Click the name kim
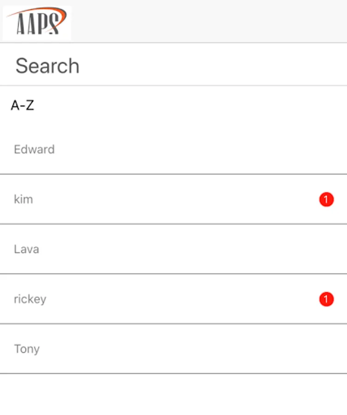This screenshot has height=415, width=347. (x=23, y=200)
